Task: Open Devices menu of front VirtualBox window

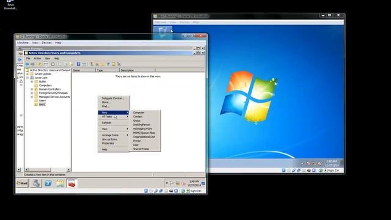Action: [46, 43]
